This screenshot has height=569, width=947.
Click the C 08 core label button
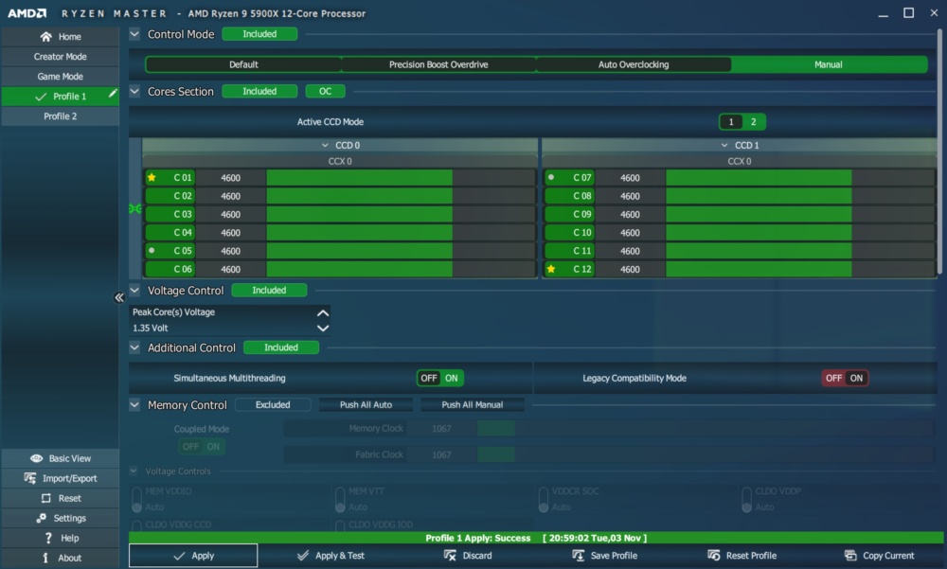pos(569,196)
